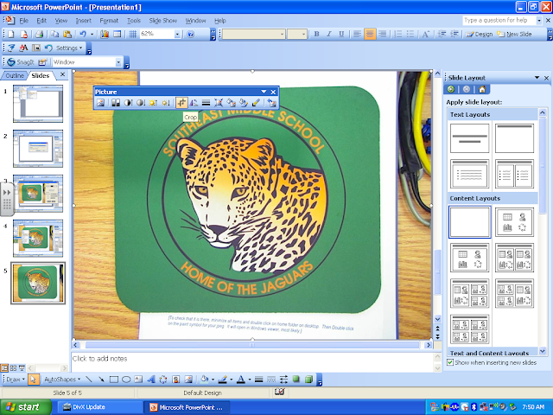Click Less Brightness sun icon
Screen dimensions: 553x415
tap(166, 103)
